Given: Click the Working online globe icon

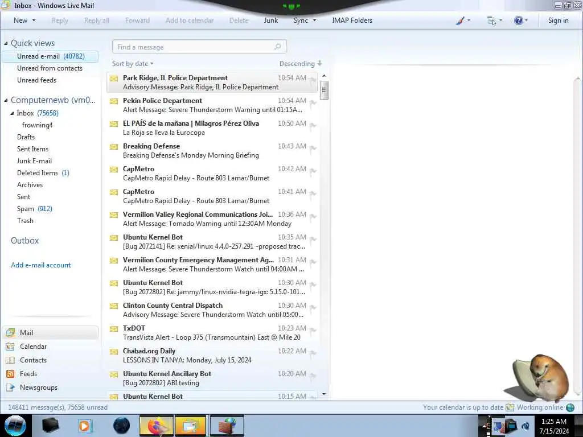Looking at the screenshot, I should click(570, 407).
